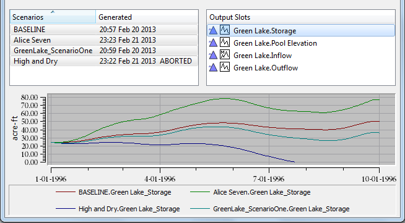Click the 10-01-1996 x-axis date label
Viewport: 405px width, 223px height.
(378, 179)
